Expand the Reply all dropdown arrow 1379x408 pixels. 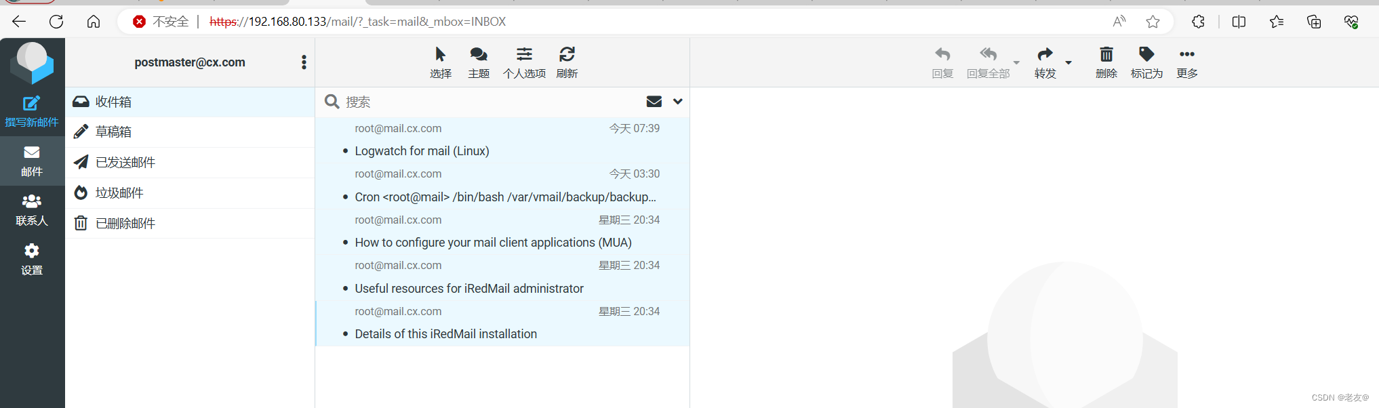(x=1016, y=62)
